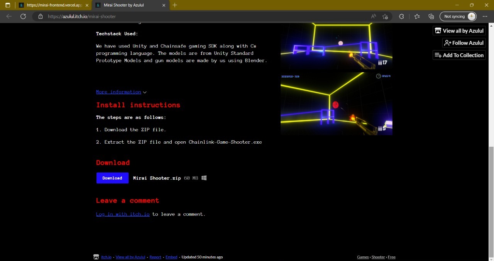494x261 pixels.
Task: Add this page to favorites
Action: coord(385,16)
